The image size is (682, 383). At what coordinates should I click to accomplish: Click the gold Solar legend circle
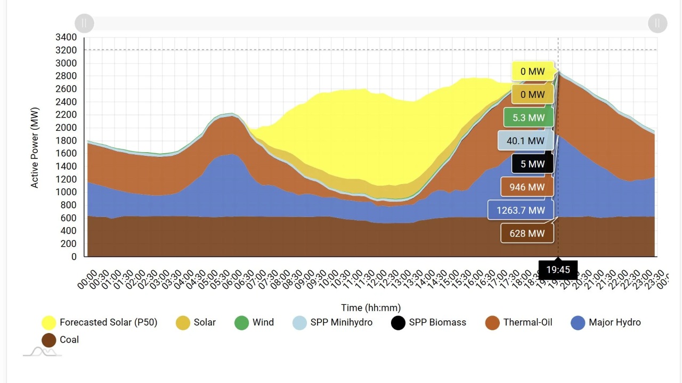coord(183,322)
